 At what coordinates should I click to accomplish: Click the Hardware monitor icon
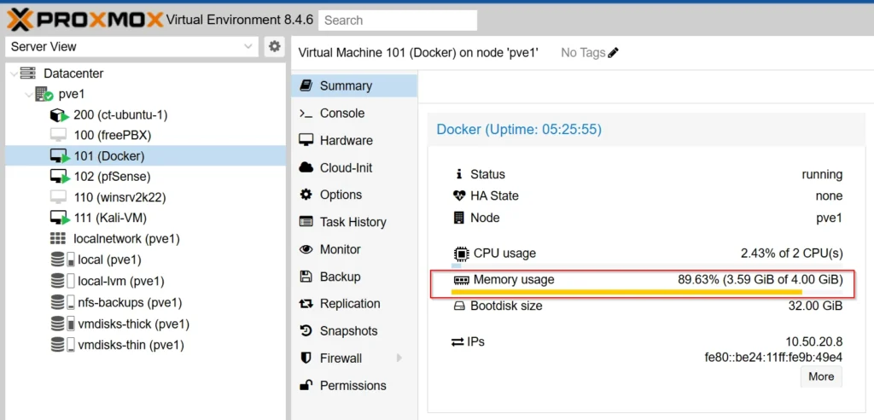(x=306, y=140)
